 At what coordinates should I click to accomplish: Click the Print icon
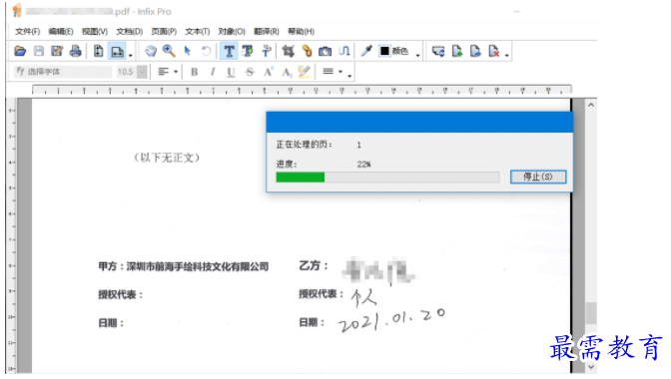pos(75,51)
